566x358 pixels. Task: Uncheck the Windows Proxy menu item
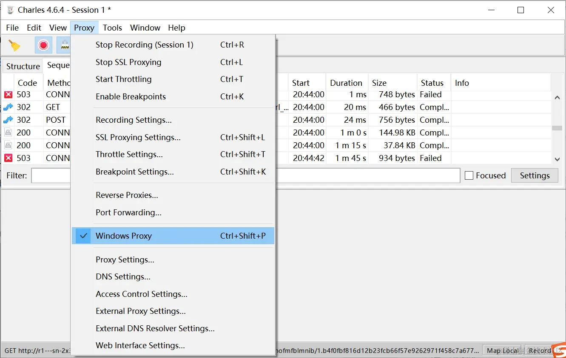tap(173, 236)
